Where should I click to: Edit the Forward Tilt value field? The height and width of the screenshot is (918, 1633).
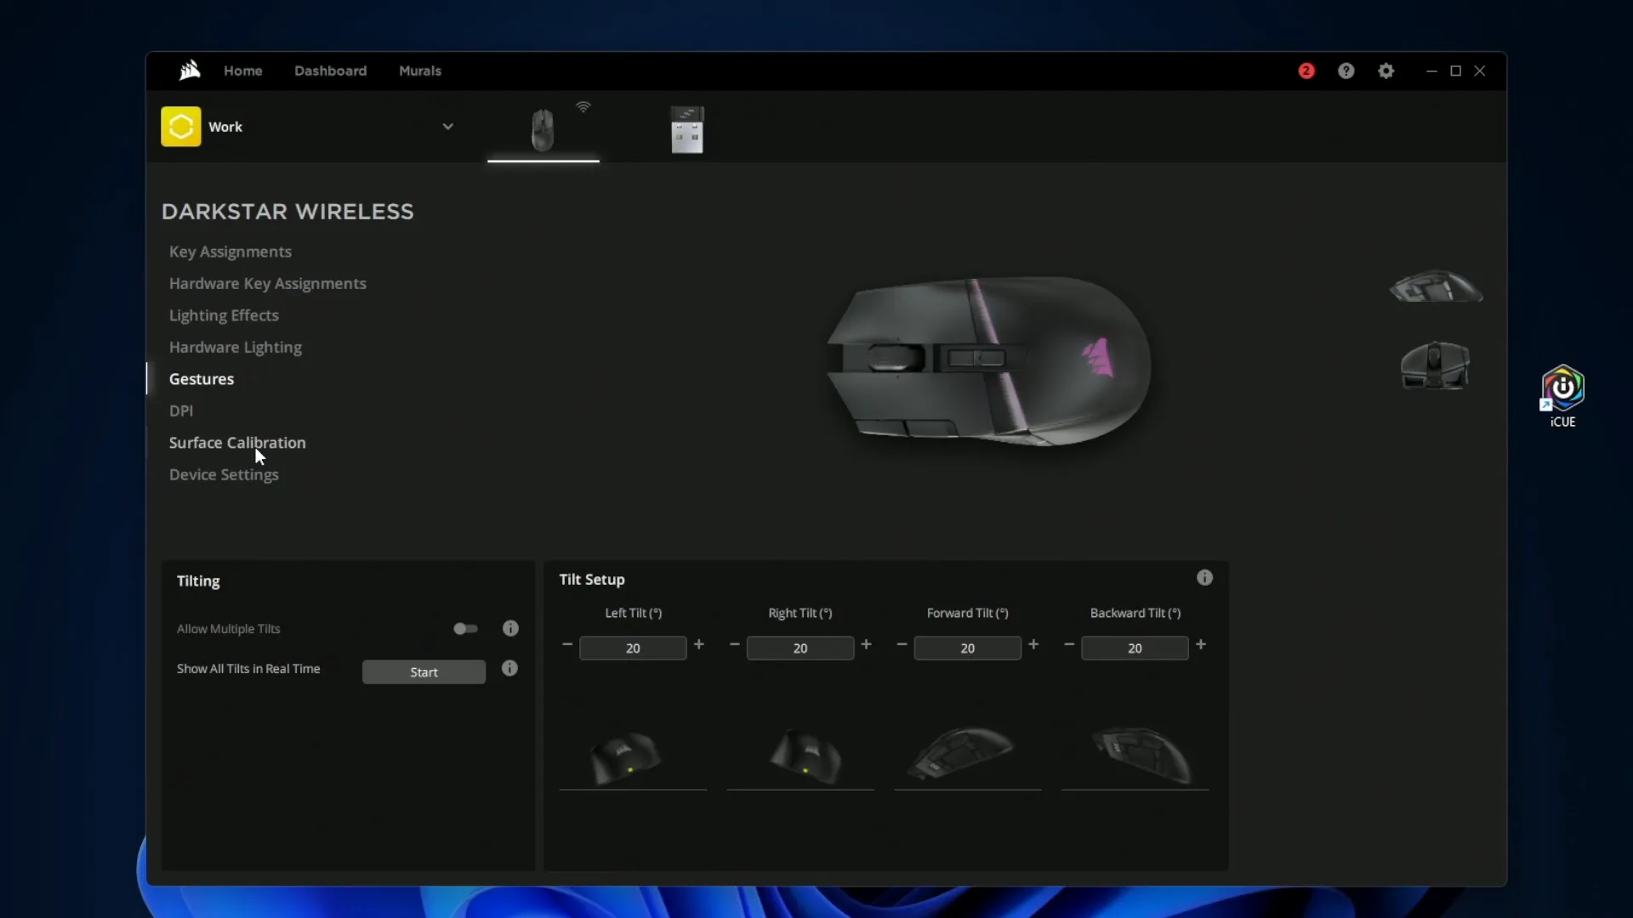tap(967, 648)
